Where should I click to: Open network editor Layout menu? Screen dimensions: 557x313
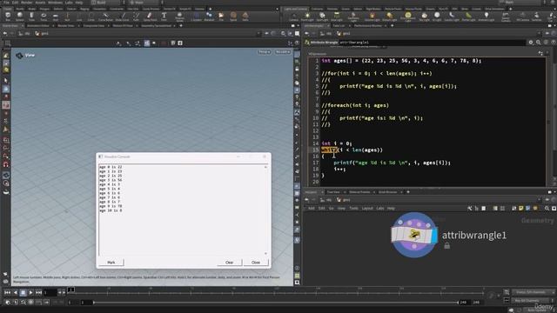(x=367, y=209)
